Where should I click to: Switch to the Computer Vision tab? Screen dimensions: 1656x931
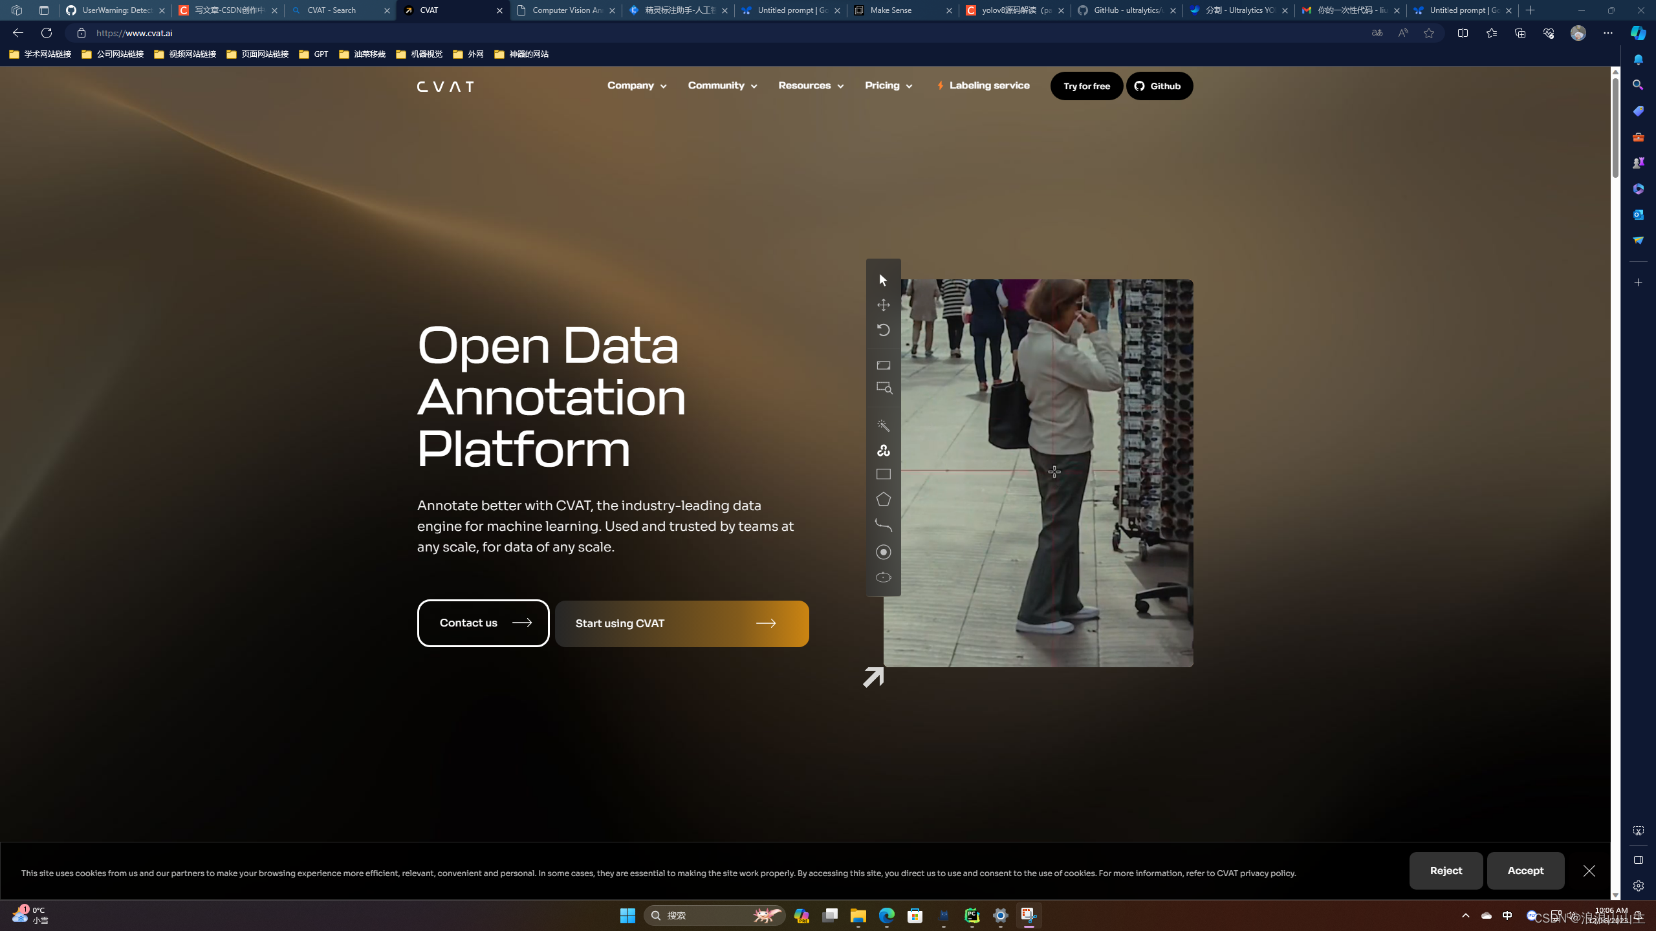[565, 10]
